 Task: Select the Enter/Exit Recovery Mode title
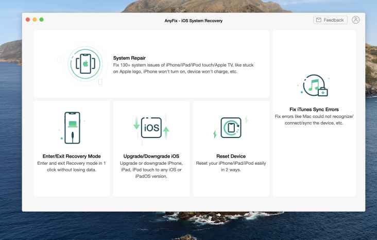click(x=72, y=156)
